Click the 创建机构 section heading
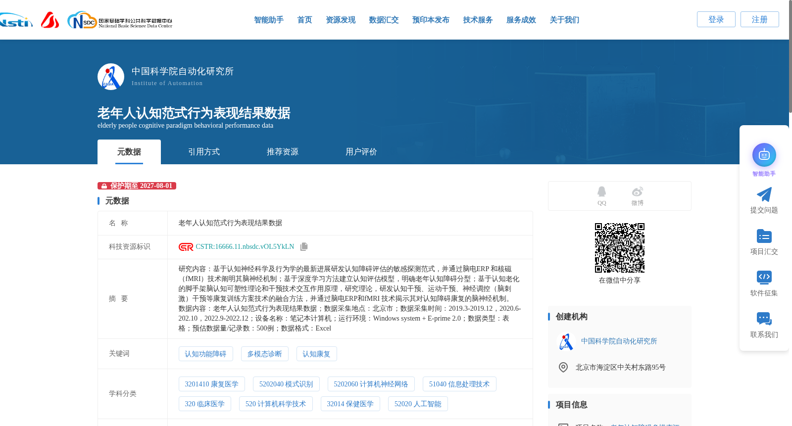Viewport: 792px width, 426px height. (572, 317)
